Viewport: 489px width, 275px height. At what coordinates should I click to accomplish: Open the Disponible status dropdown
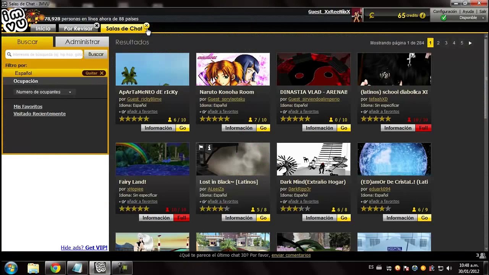click(472, 18)
